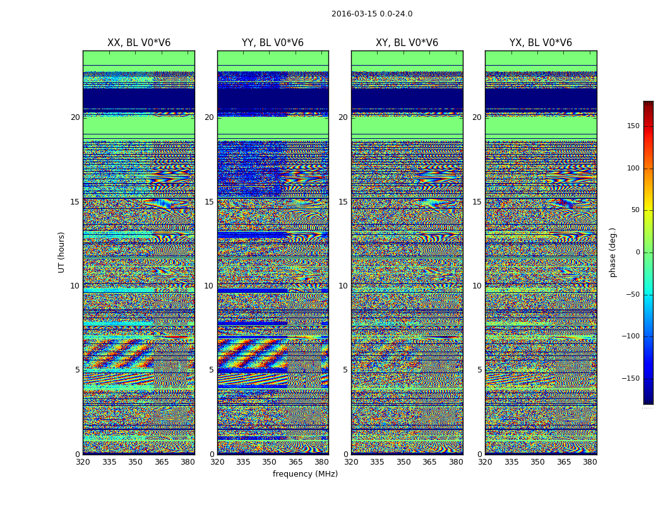
Task: Click the YX panel spectrogram image
Action: pos(541,252)
